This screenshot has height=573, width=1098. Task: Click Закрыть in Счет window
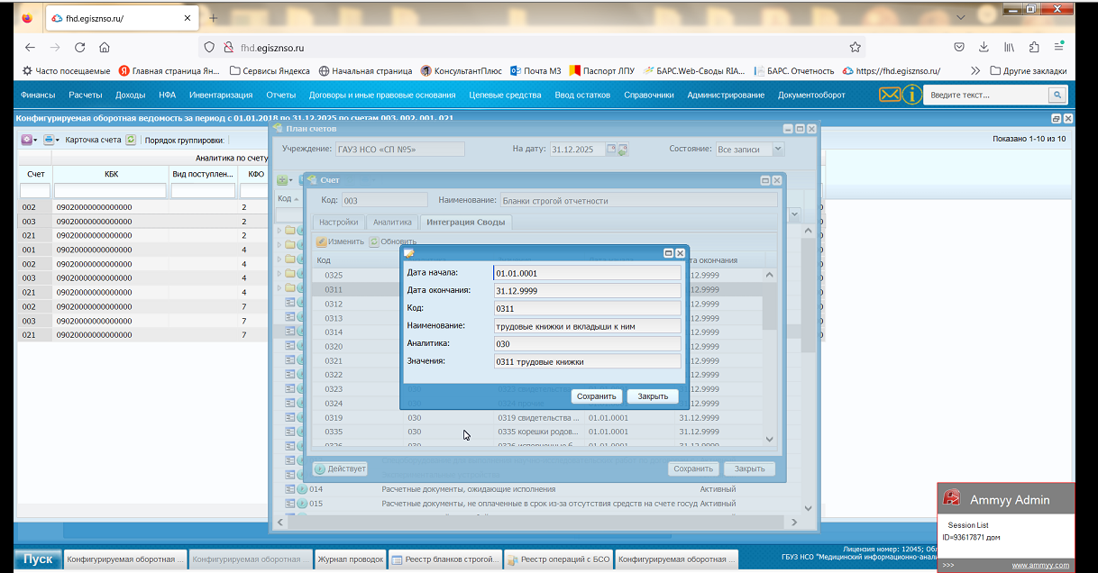749,468
